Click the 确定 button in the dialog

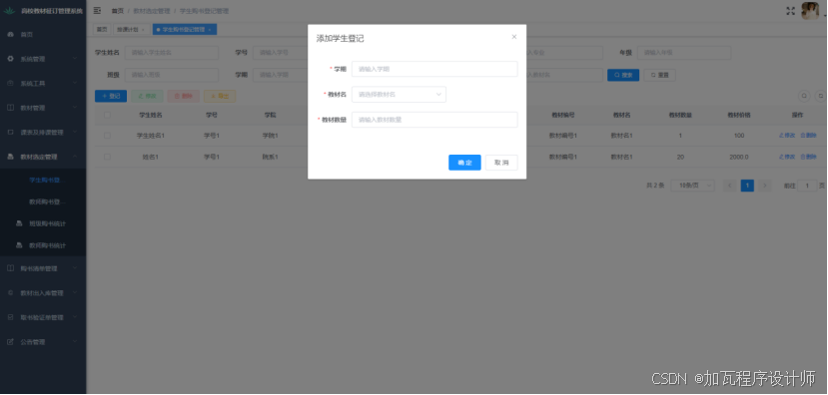[464, 163]
